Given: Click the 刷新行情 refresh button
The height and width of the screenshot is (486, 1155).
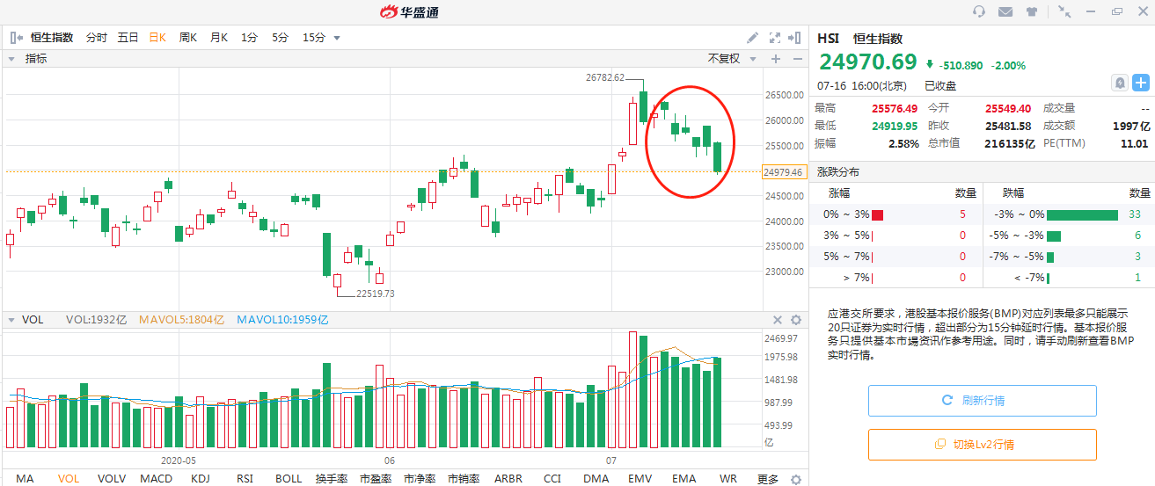Looking at the screenshot, I should pos(982,401).
